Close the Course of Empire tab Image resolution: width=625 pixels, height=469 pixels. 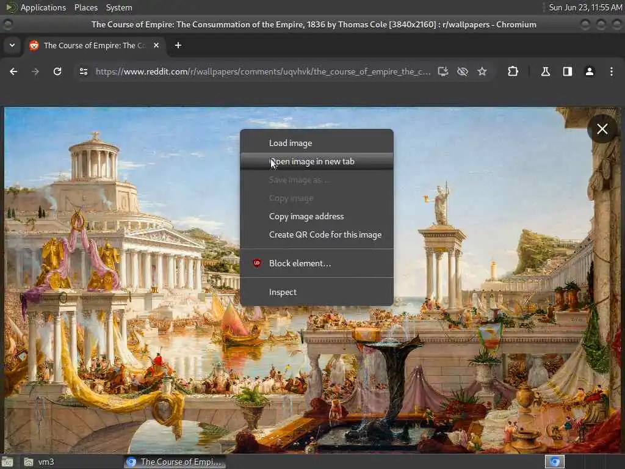click(156, 45)
